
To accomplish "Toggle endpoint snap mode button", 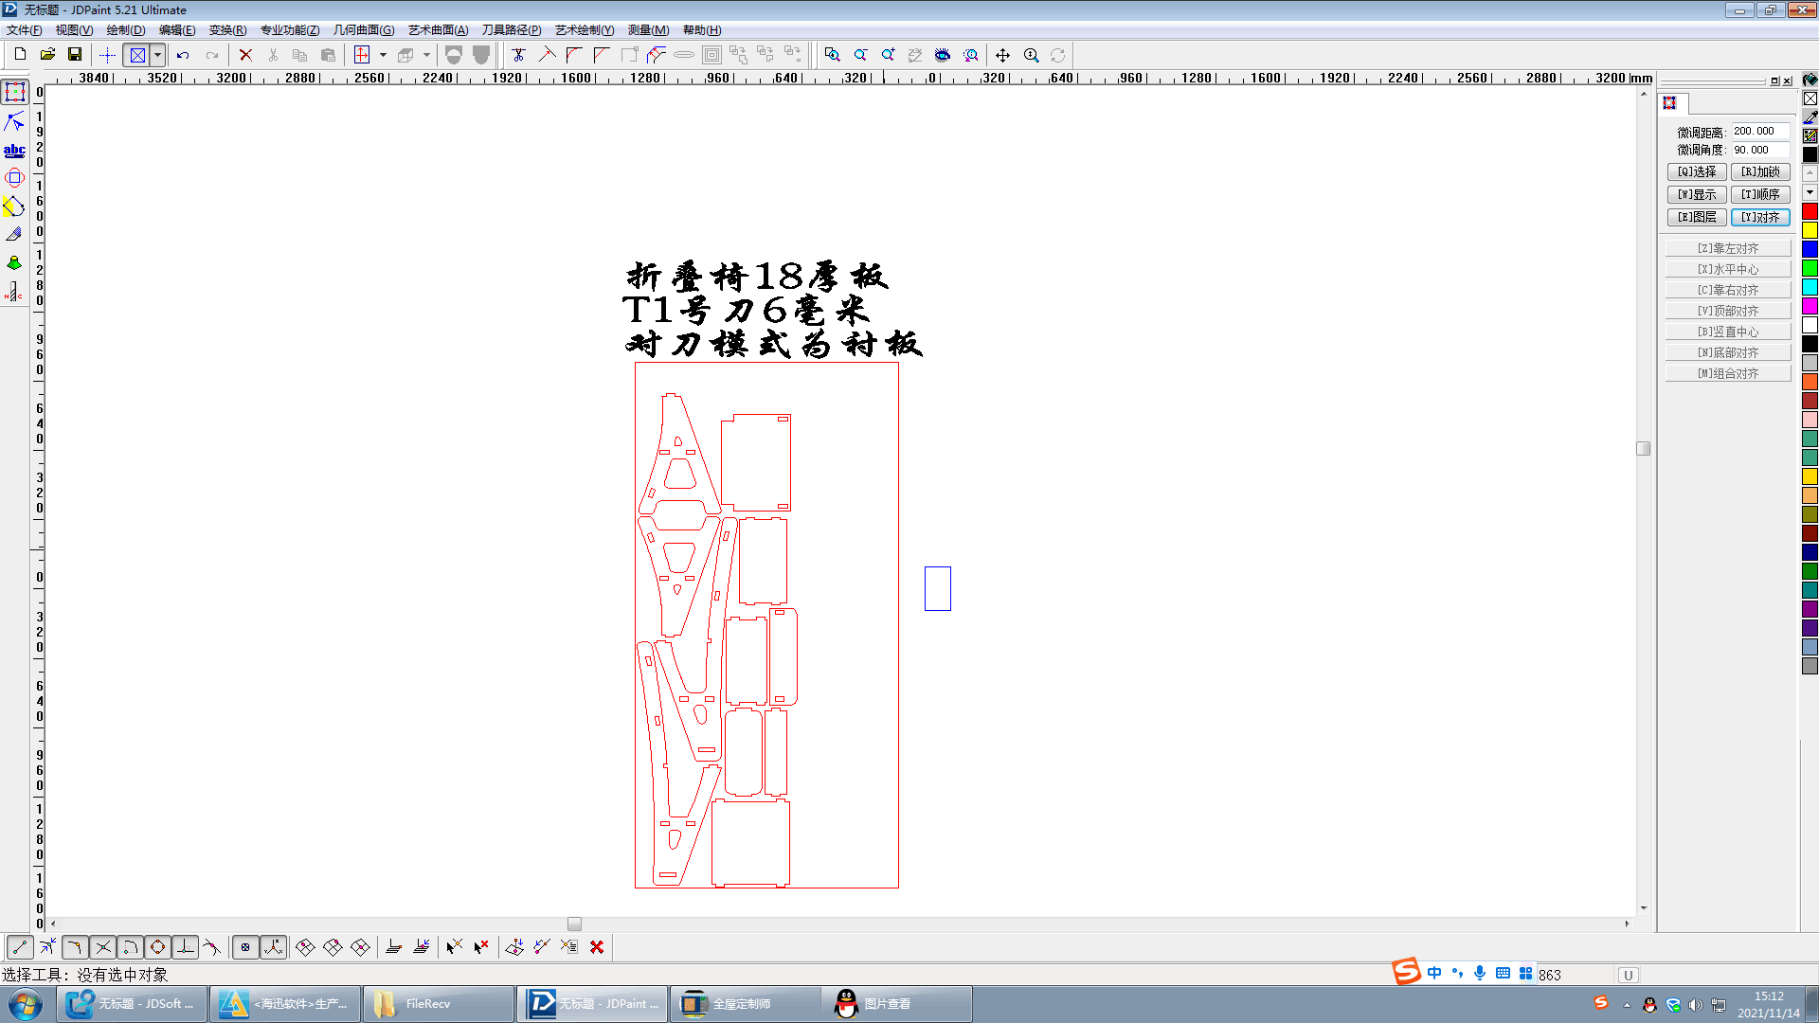I will (20, 947).
